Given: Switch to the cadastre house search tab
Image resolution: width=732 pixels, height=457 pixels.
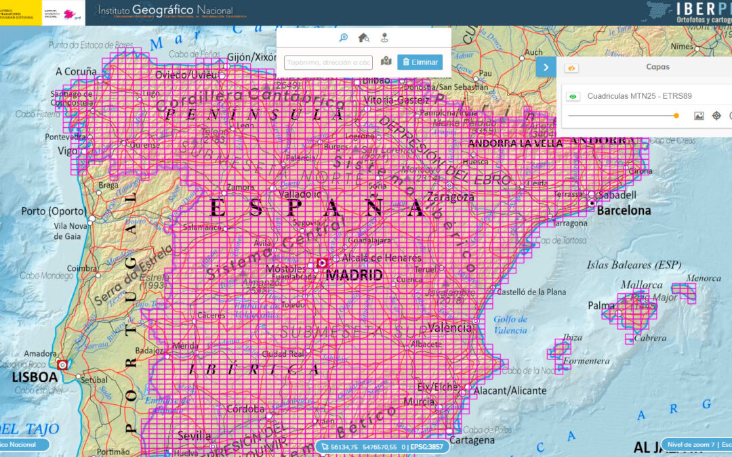Looking at the screenshot, I should [x=364, y=38].
